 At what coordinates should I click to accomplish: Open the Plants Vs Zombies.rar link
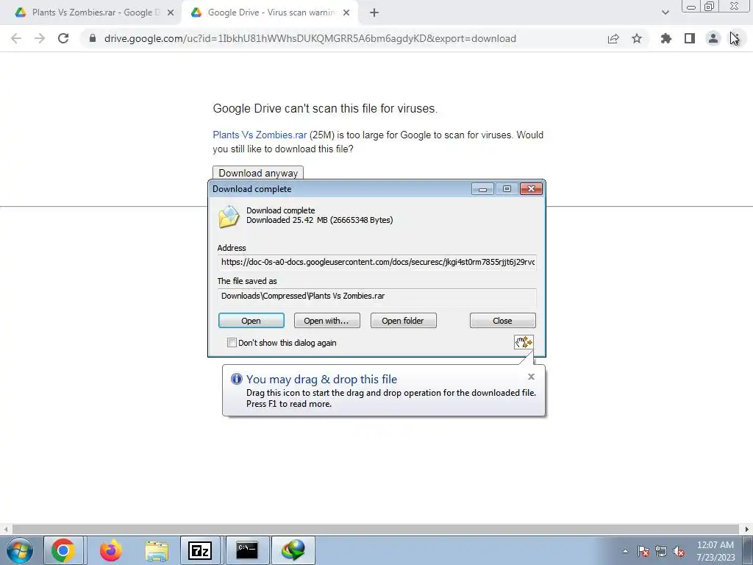260,135
